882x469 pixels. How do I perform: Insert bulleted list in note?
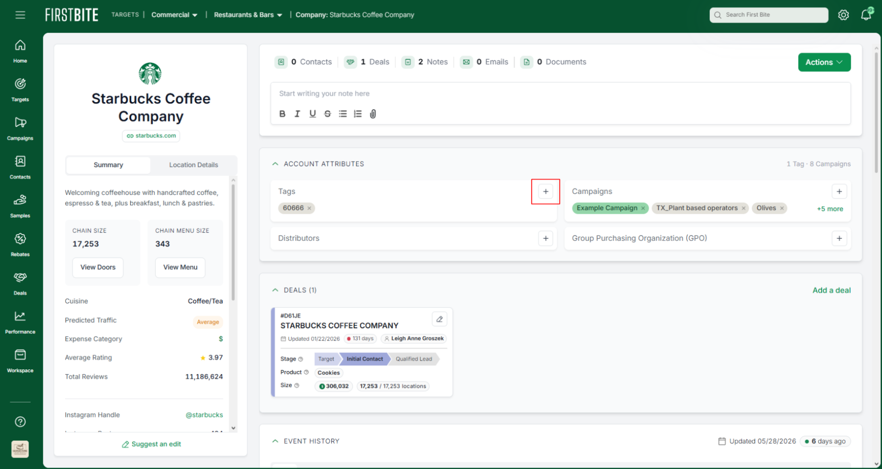click(x=342, y=114)
